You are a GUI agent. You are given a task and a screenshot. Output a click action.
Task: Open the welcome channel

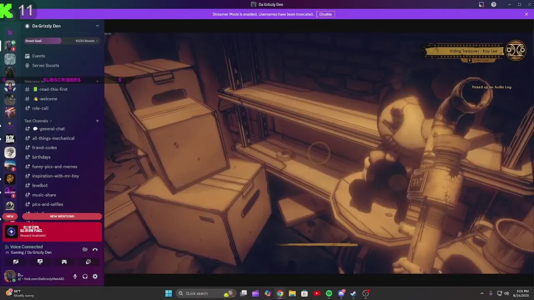pos(62,99)
